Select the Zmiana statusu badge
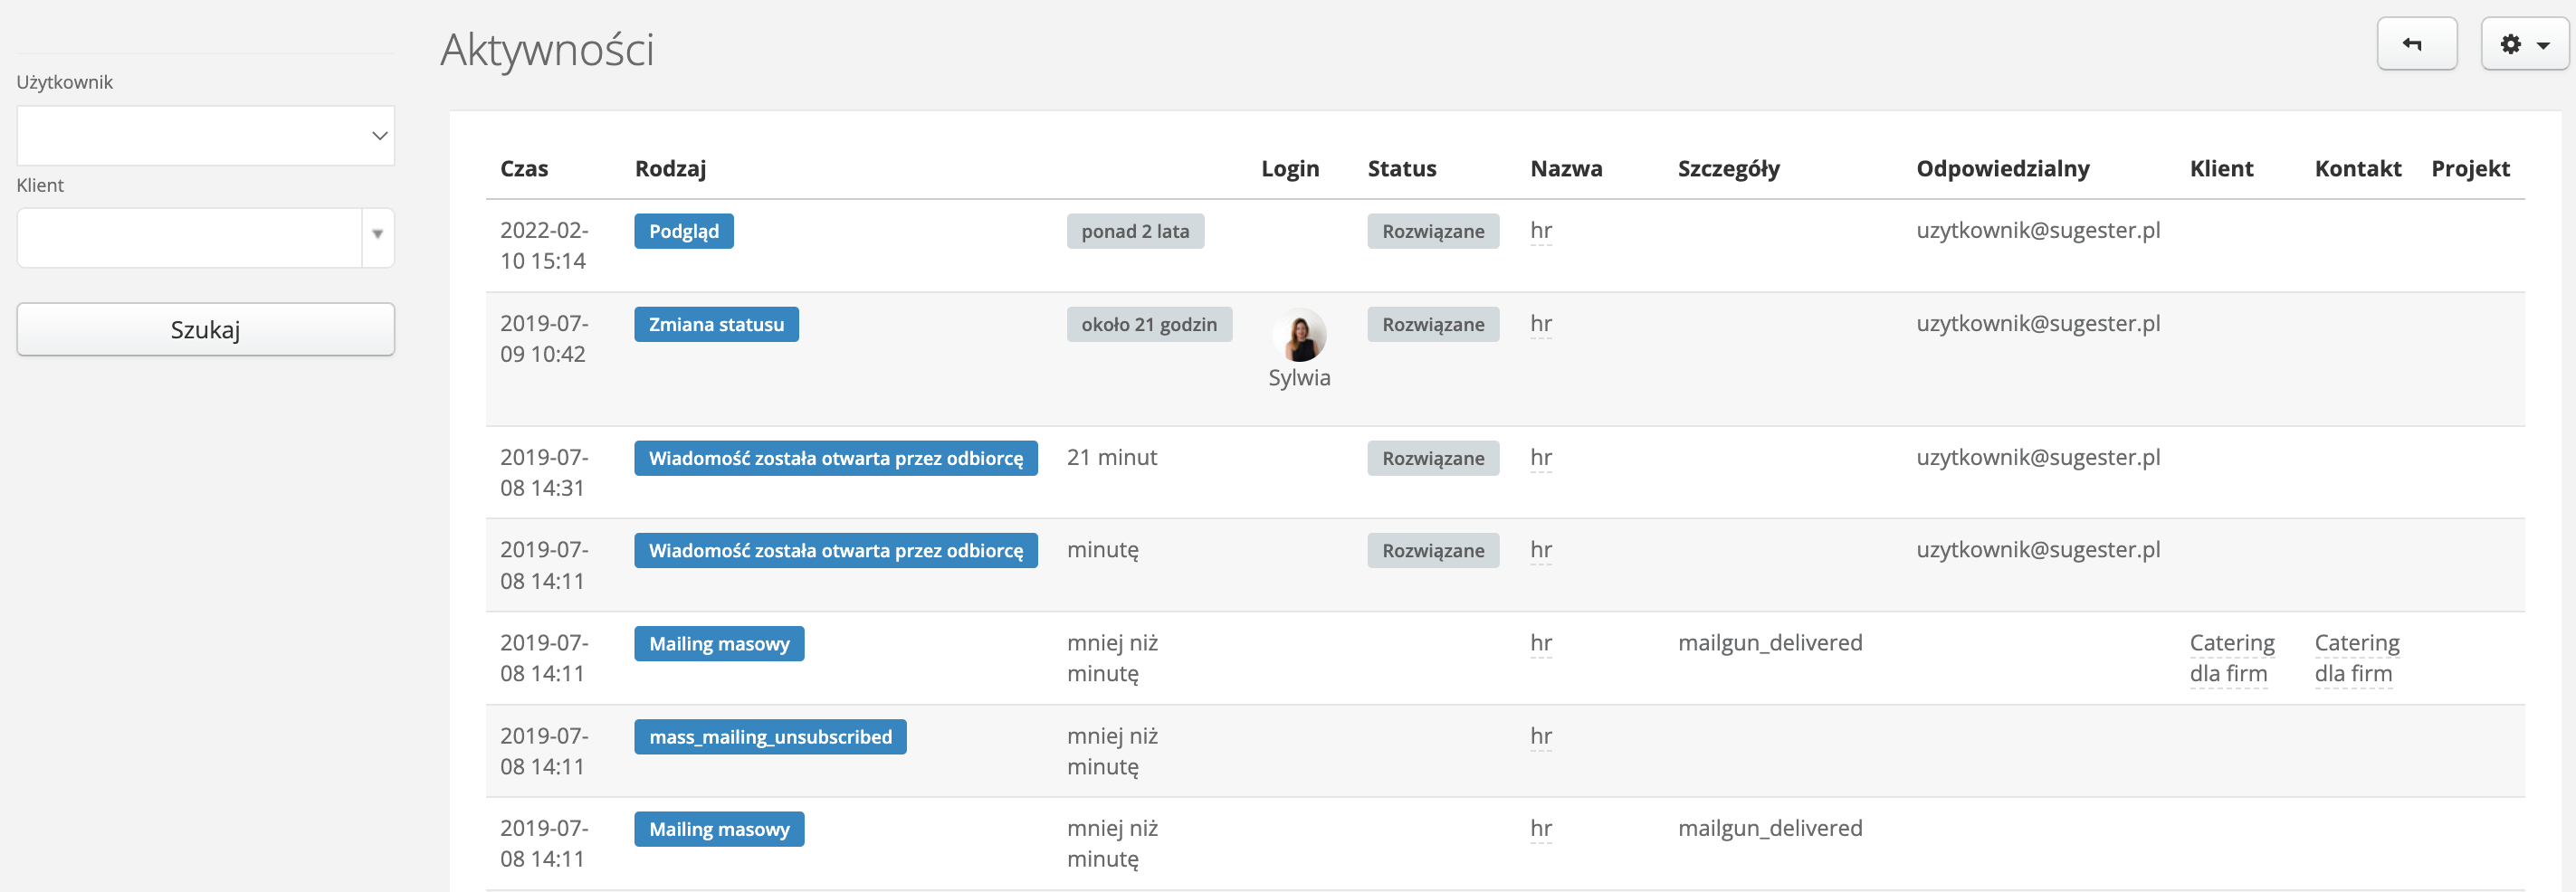 [x=716, y=325]
